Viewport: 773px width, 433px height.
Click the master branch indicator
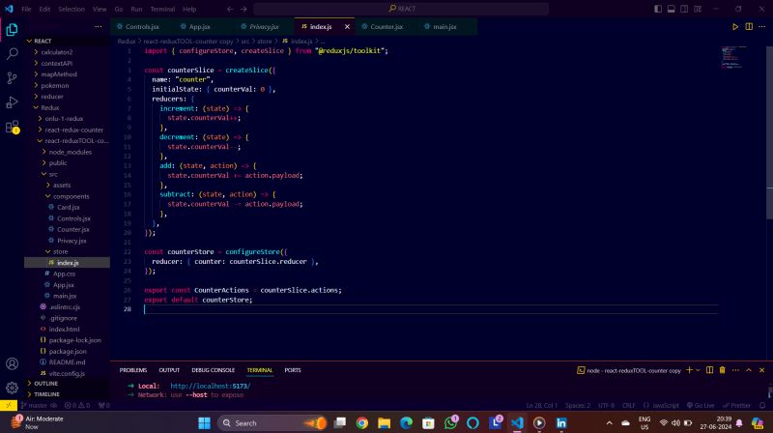coord(34,405)
